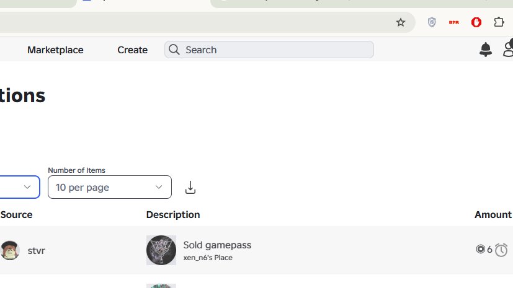Open the red BTR extension icon
Screen dimensions: 513x288
tap(454, 22)
